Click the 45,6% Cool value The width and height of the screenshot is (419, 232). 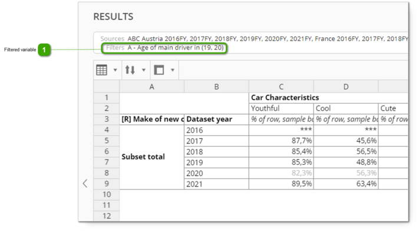[x=346, y=140]
